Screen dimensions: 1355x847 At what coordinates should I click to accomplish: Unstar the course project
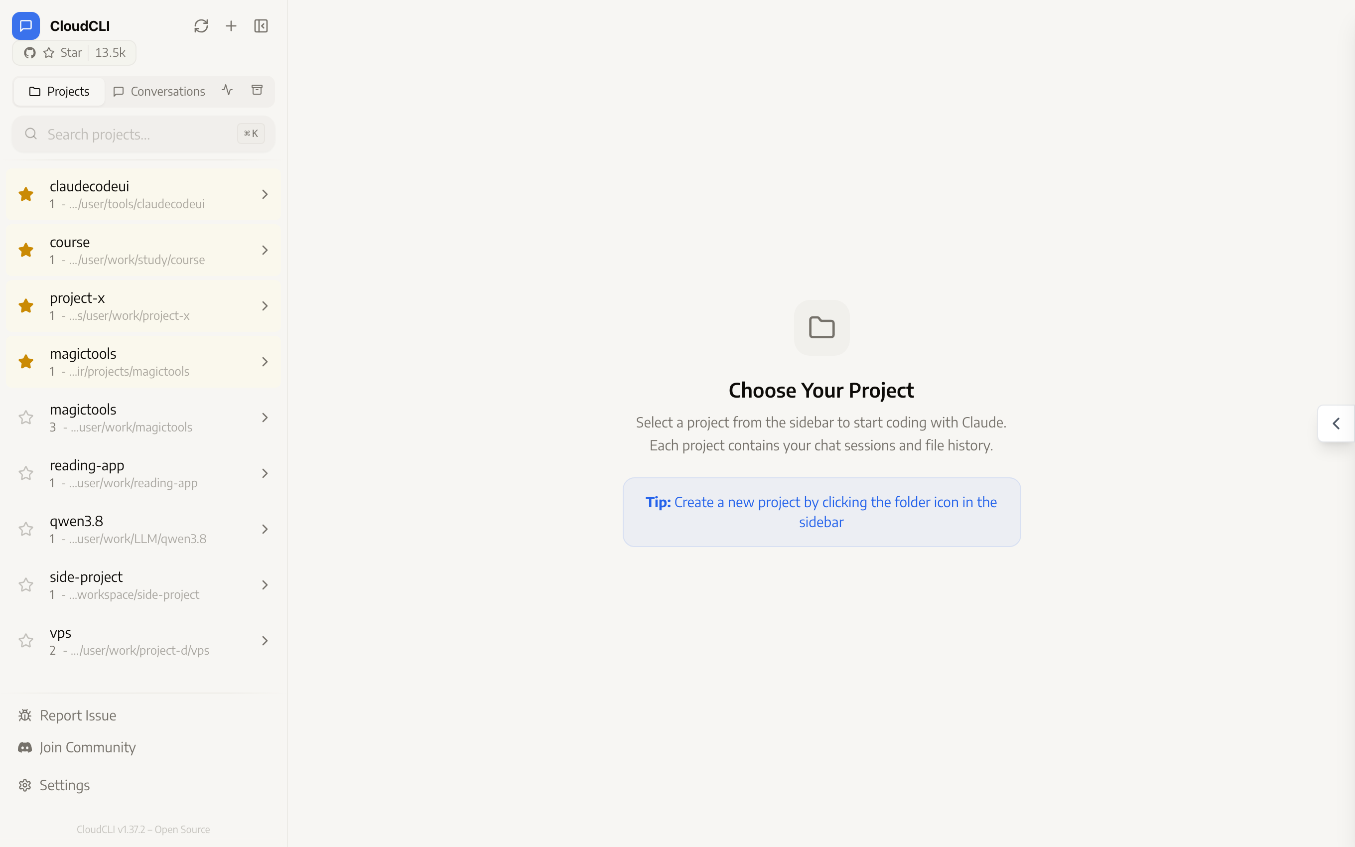[x=26, y=250]
